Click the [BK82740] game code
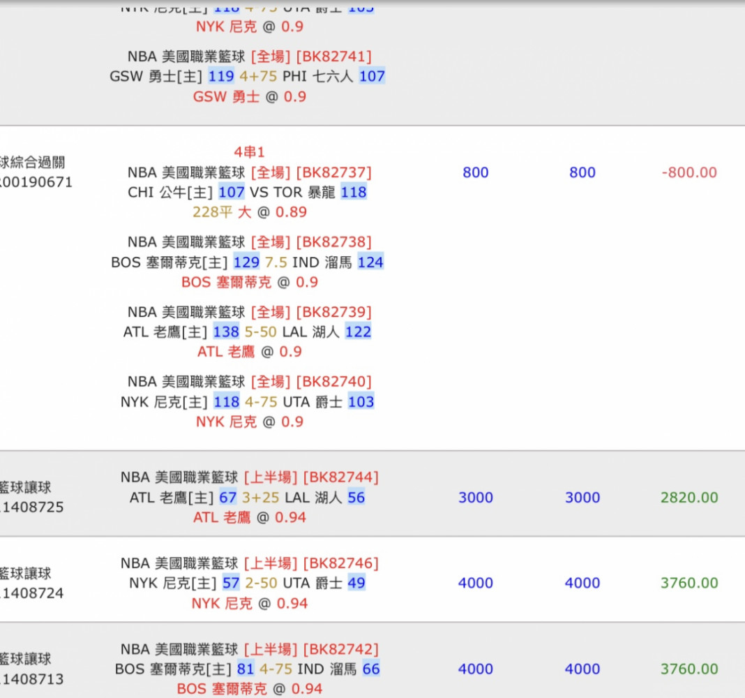Image resolution: width=745 pixels, height=698 pixels. (334, 381)
